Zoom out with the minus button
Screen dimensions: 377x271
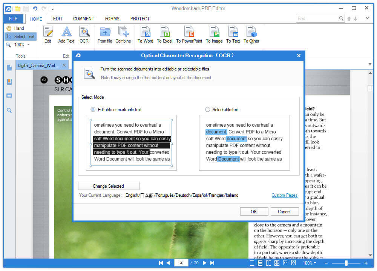[326, 263]
